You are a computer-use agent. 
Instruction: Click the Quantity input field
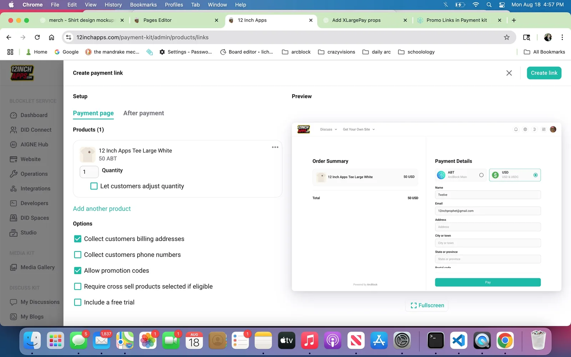coord(89,172)
